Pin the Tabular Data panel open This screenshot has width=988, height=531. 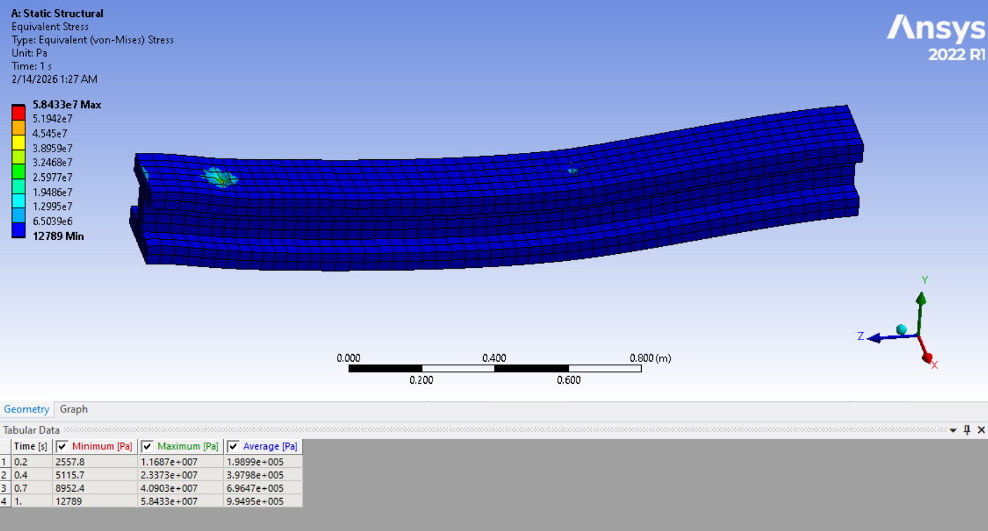967,430
